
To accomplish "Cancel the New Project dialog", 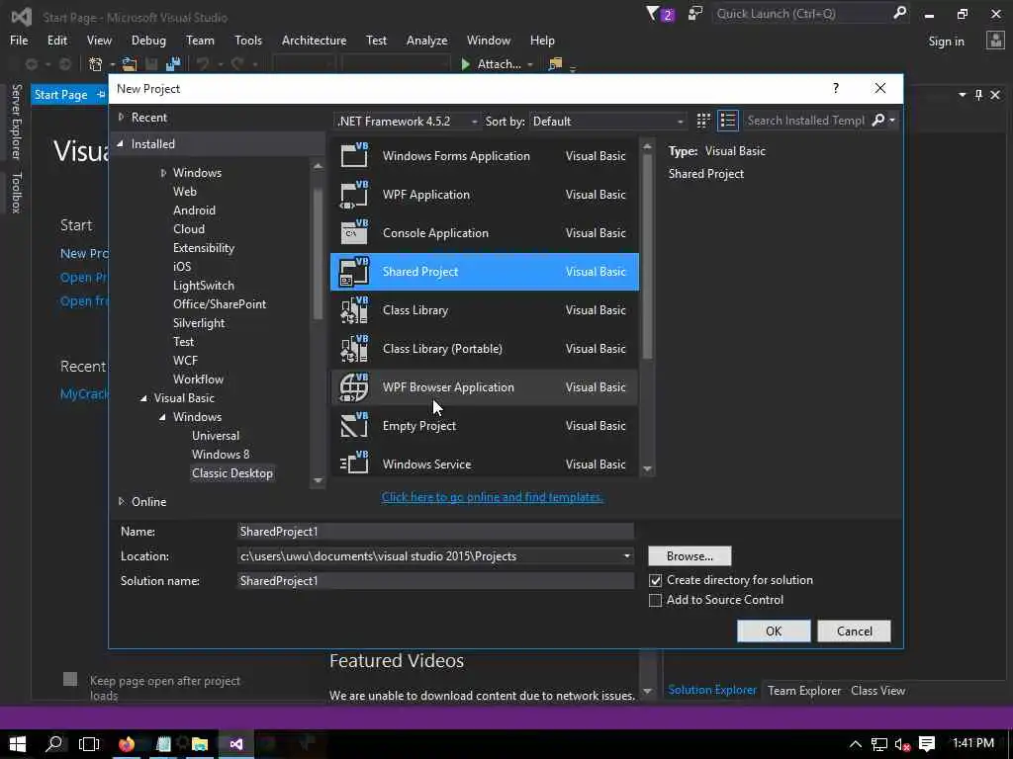I will point(854,632).
